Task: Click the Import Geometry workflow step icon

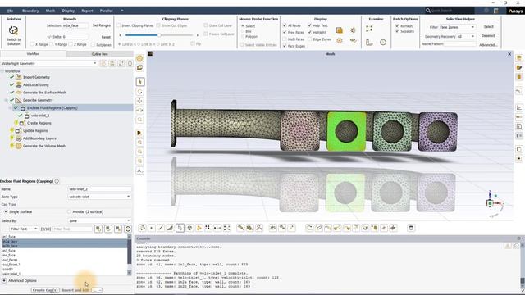Action: coord(18,77)
